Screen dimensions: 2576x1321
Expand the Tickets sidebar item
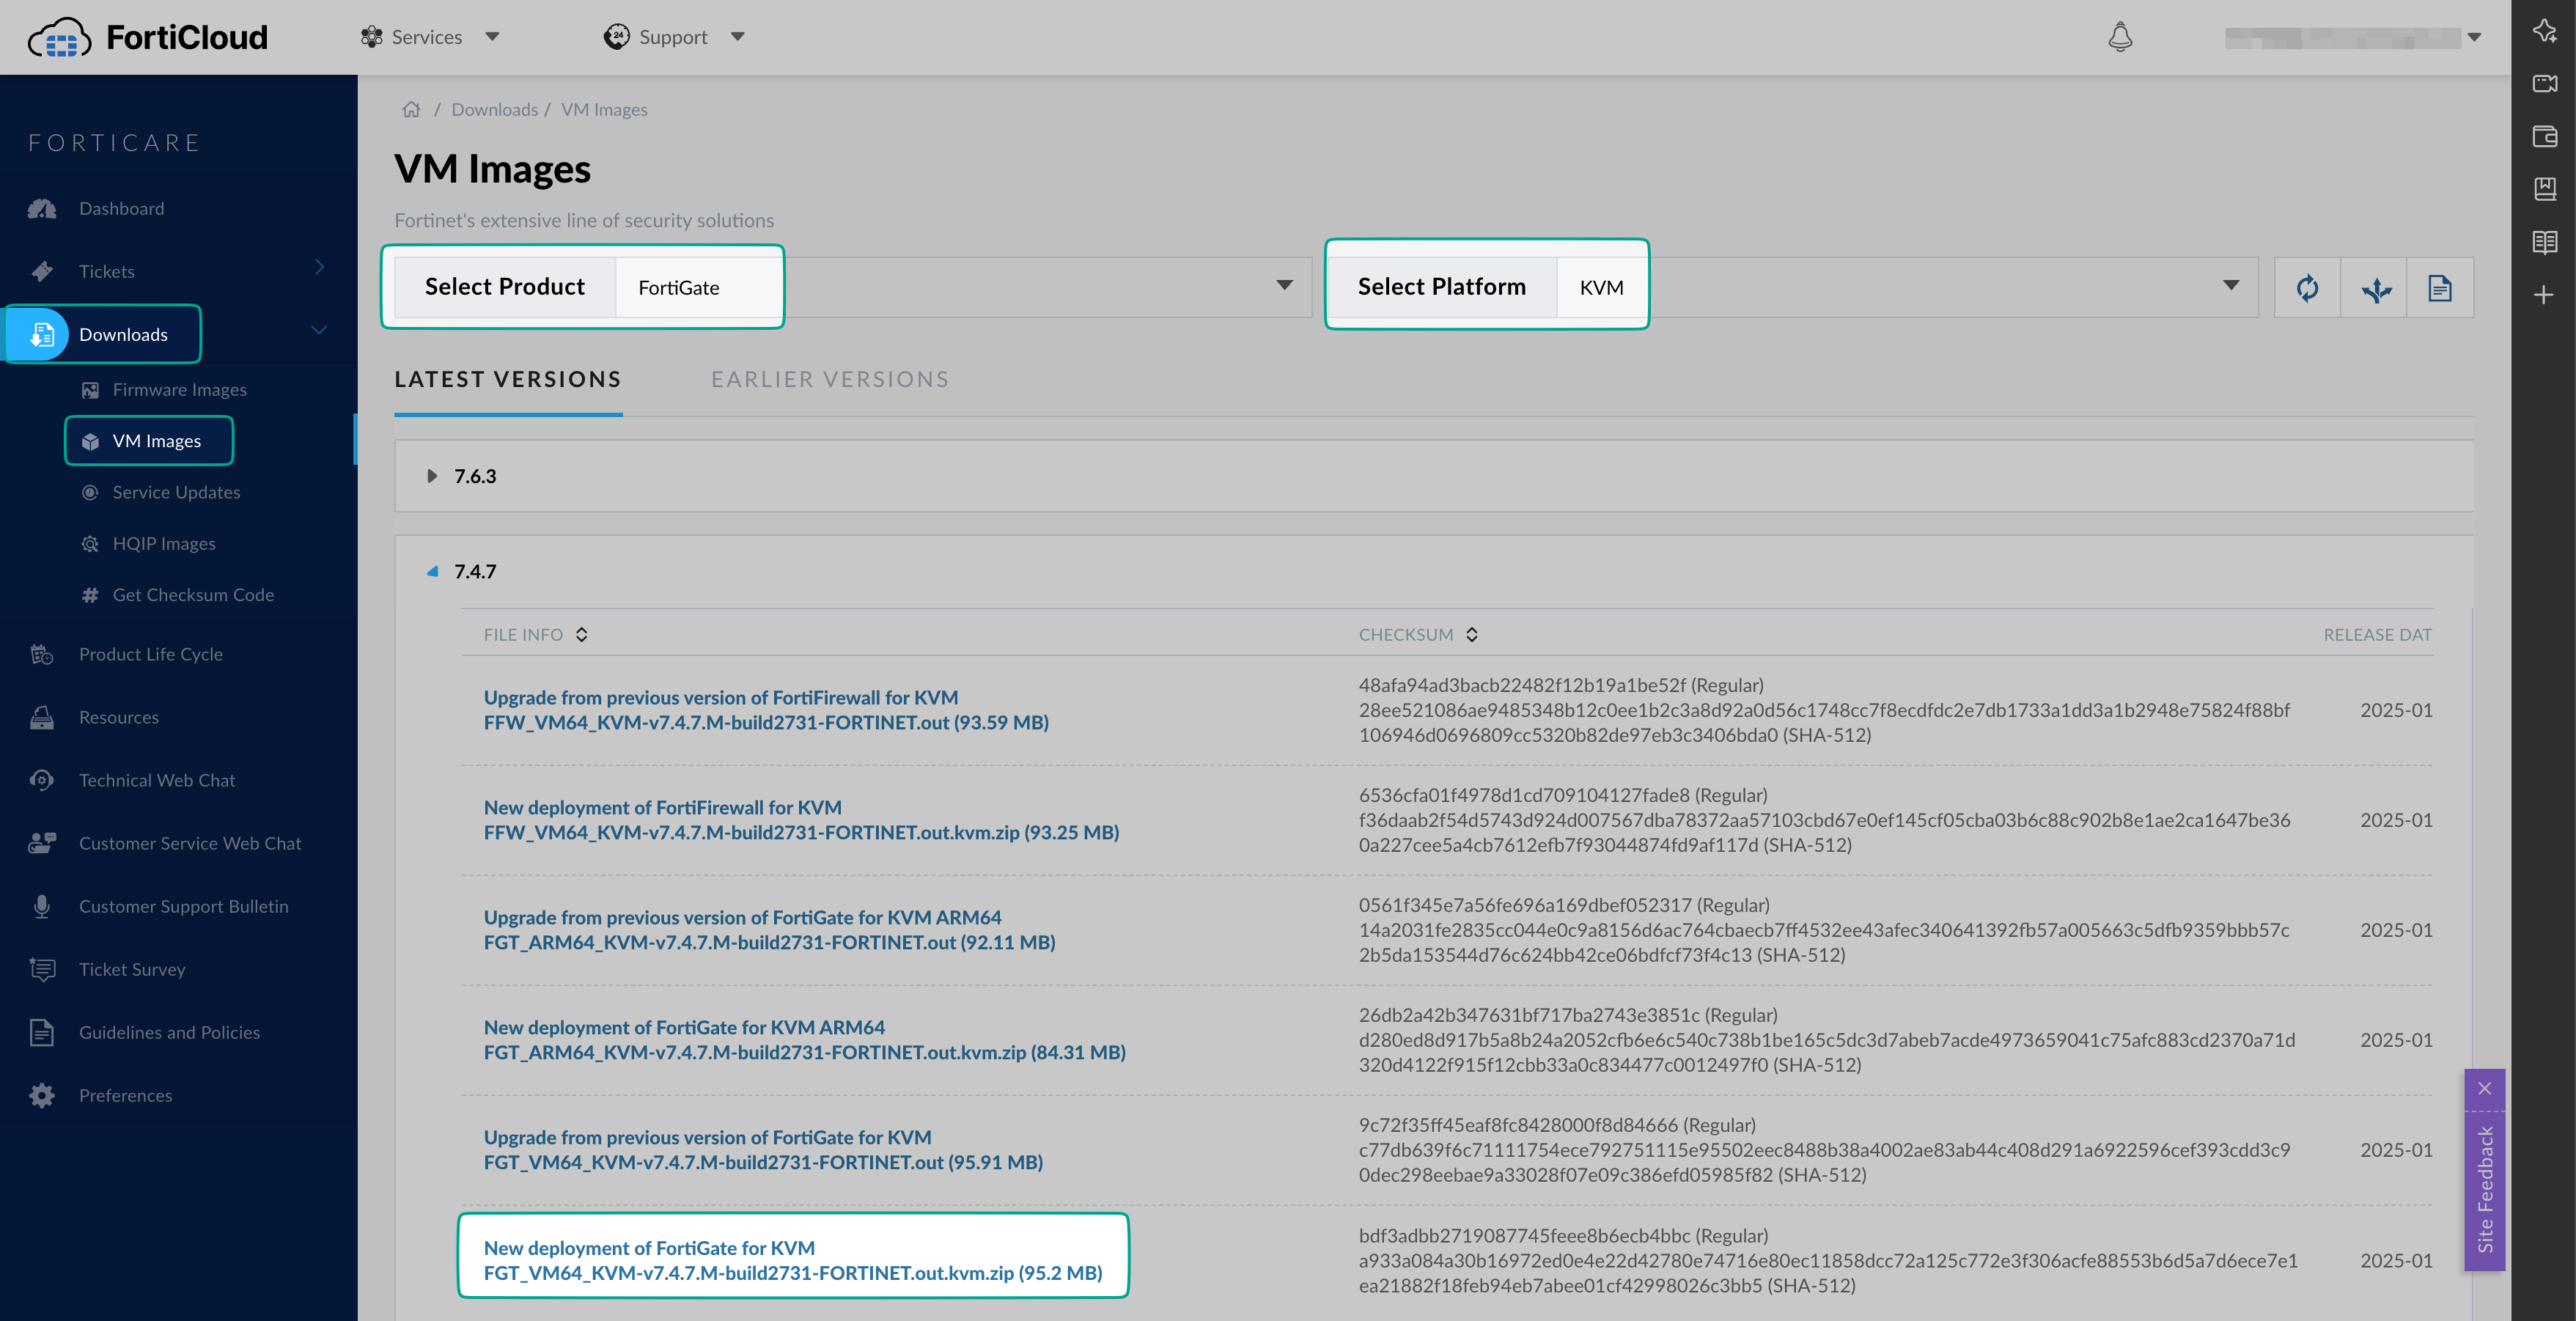[318, 268]
